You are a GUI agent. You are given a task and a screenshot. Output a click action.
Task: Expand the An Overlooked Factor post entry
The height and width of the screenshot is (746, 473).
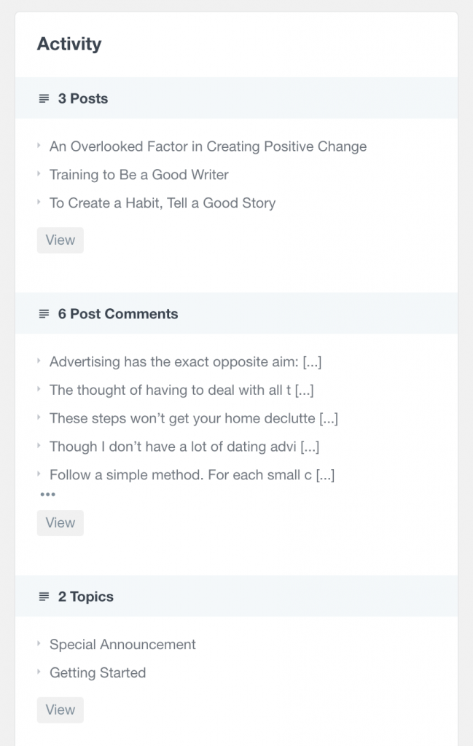point(39,146)
